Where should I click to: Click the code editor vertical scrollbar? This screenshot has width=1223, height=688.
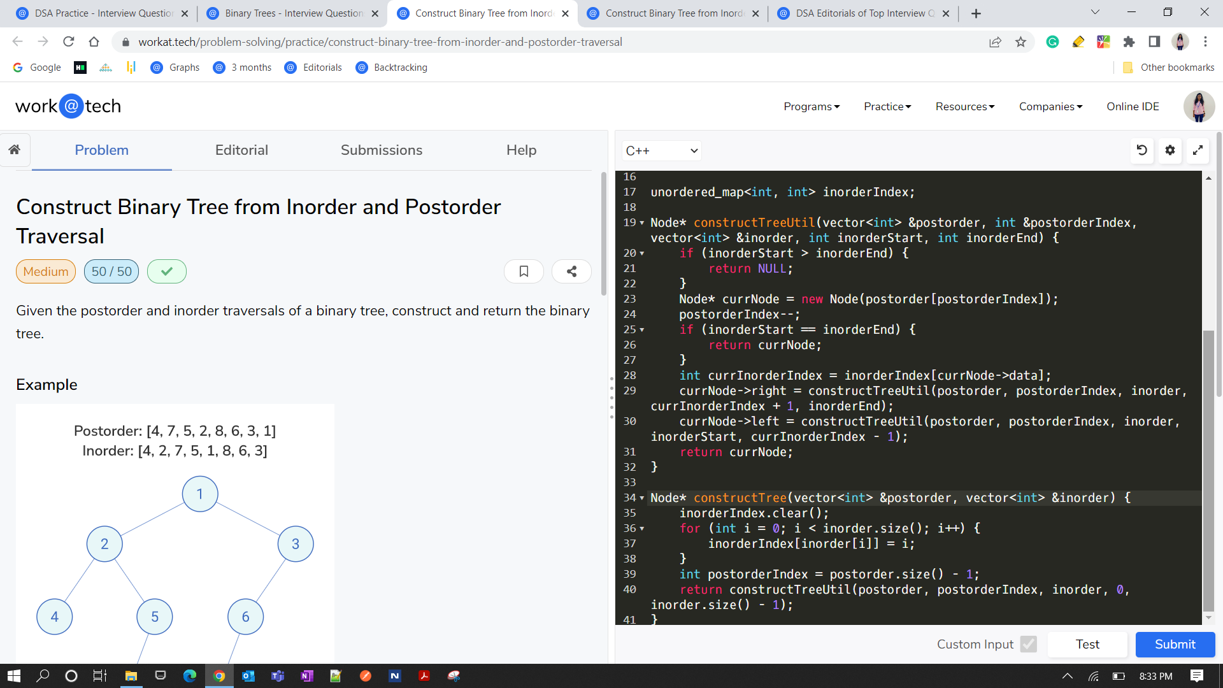tap(1208, 471)
